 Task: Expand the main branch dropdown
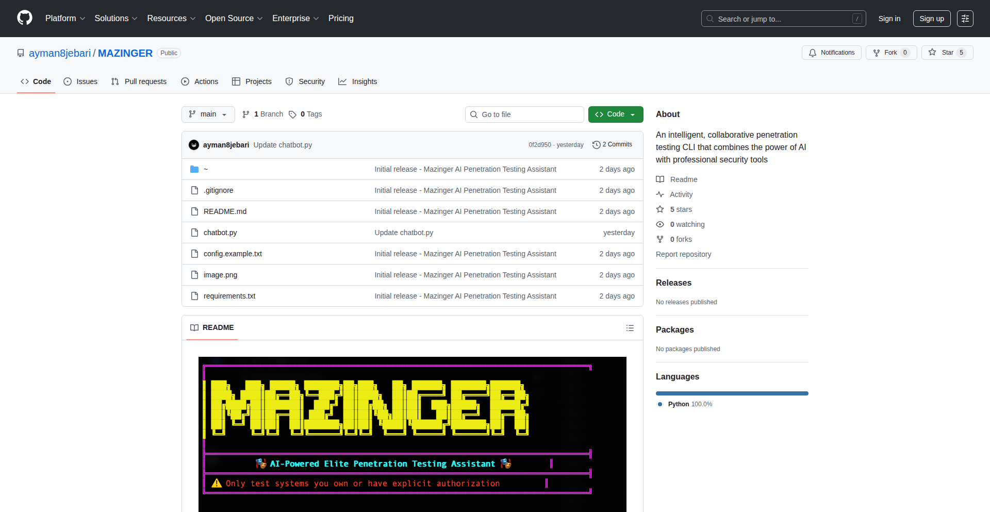click(208, 114)
